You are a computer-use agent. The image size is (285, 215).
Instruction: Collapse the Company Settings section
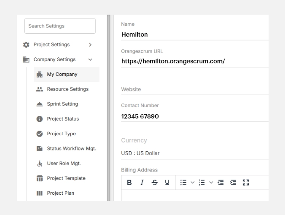90,60
